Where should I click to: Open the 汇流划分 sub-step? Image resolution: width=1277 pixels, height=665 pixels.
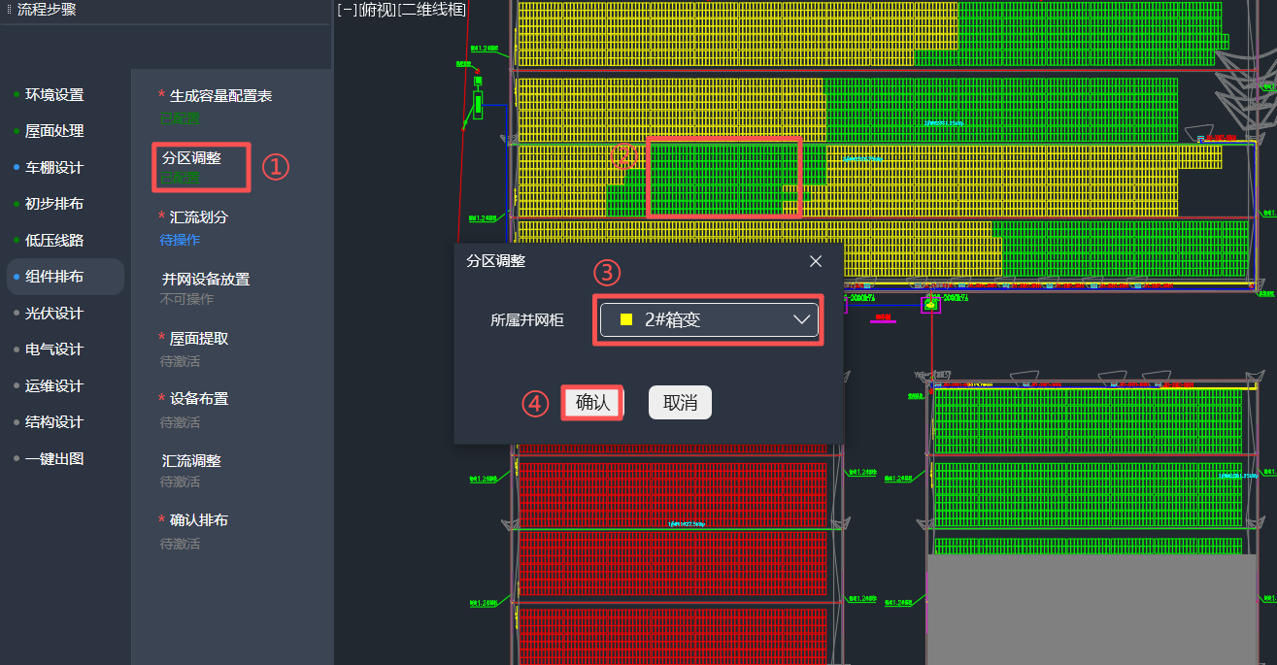198,217
